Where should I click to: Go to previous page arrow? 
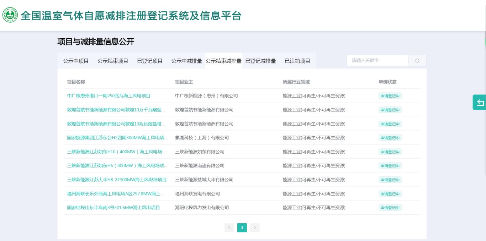coord(229,228)
